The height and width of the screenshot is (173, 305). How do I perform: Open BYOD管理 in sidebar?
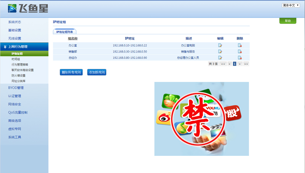coord(16,88)
